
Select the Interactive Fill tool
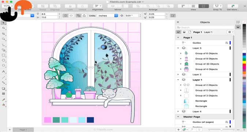pos(3,105)
